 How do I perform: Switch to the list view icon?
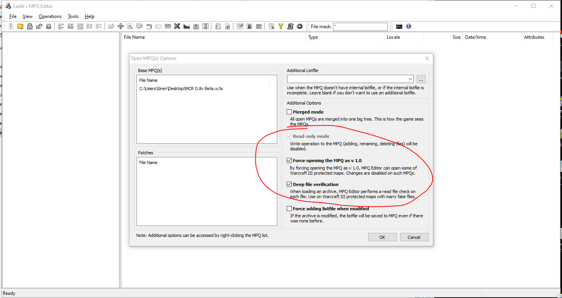(89, 26)
